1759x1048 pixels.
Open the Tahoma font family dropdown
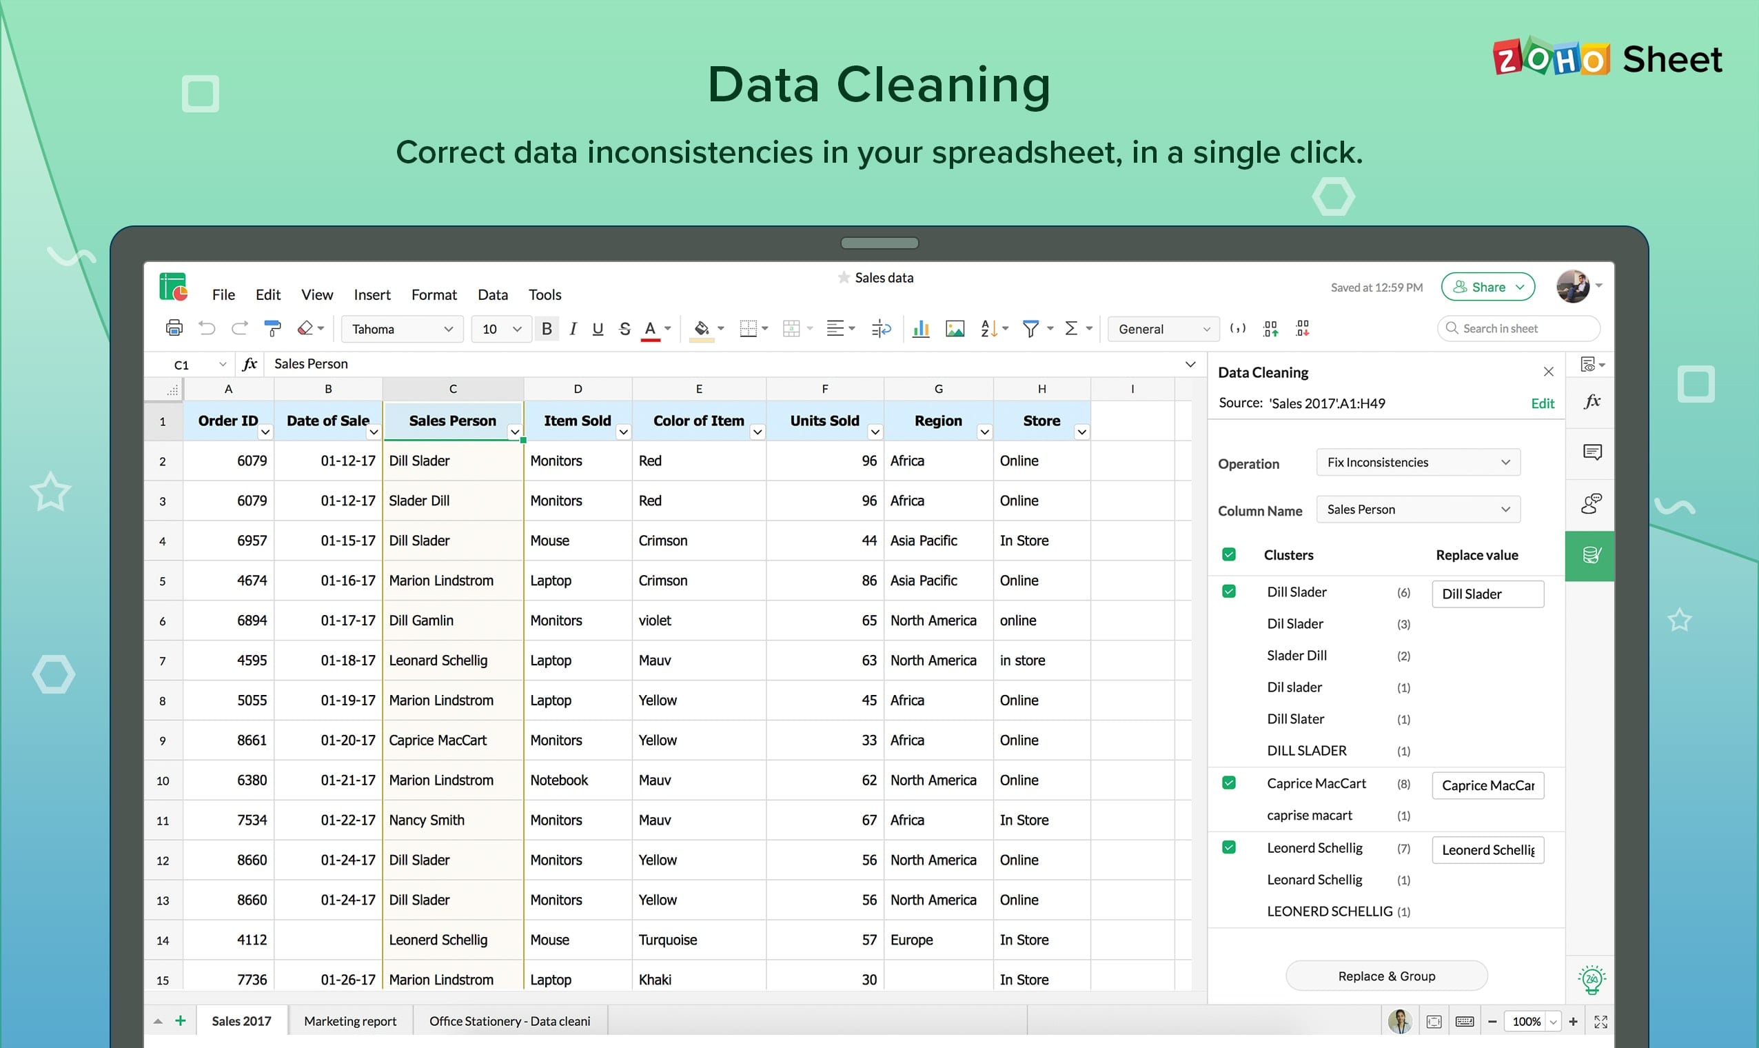(x=402, y=329)
